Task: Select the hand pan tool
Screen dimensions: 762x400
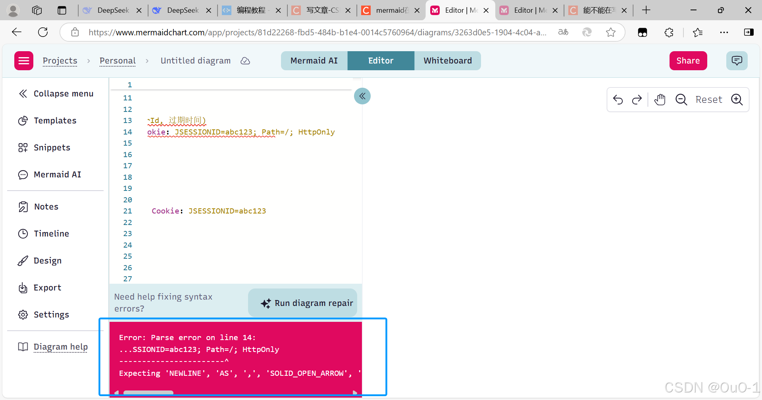Action: coord(660,100)
